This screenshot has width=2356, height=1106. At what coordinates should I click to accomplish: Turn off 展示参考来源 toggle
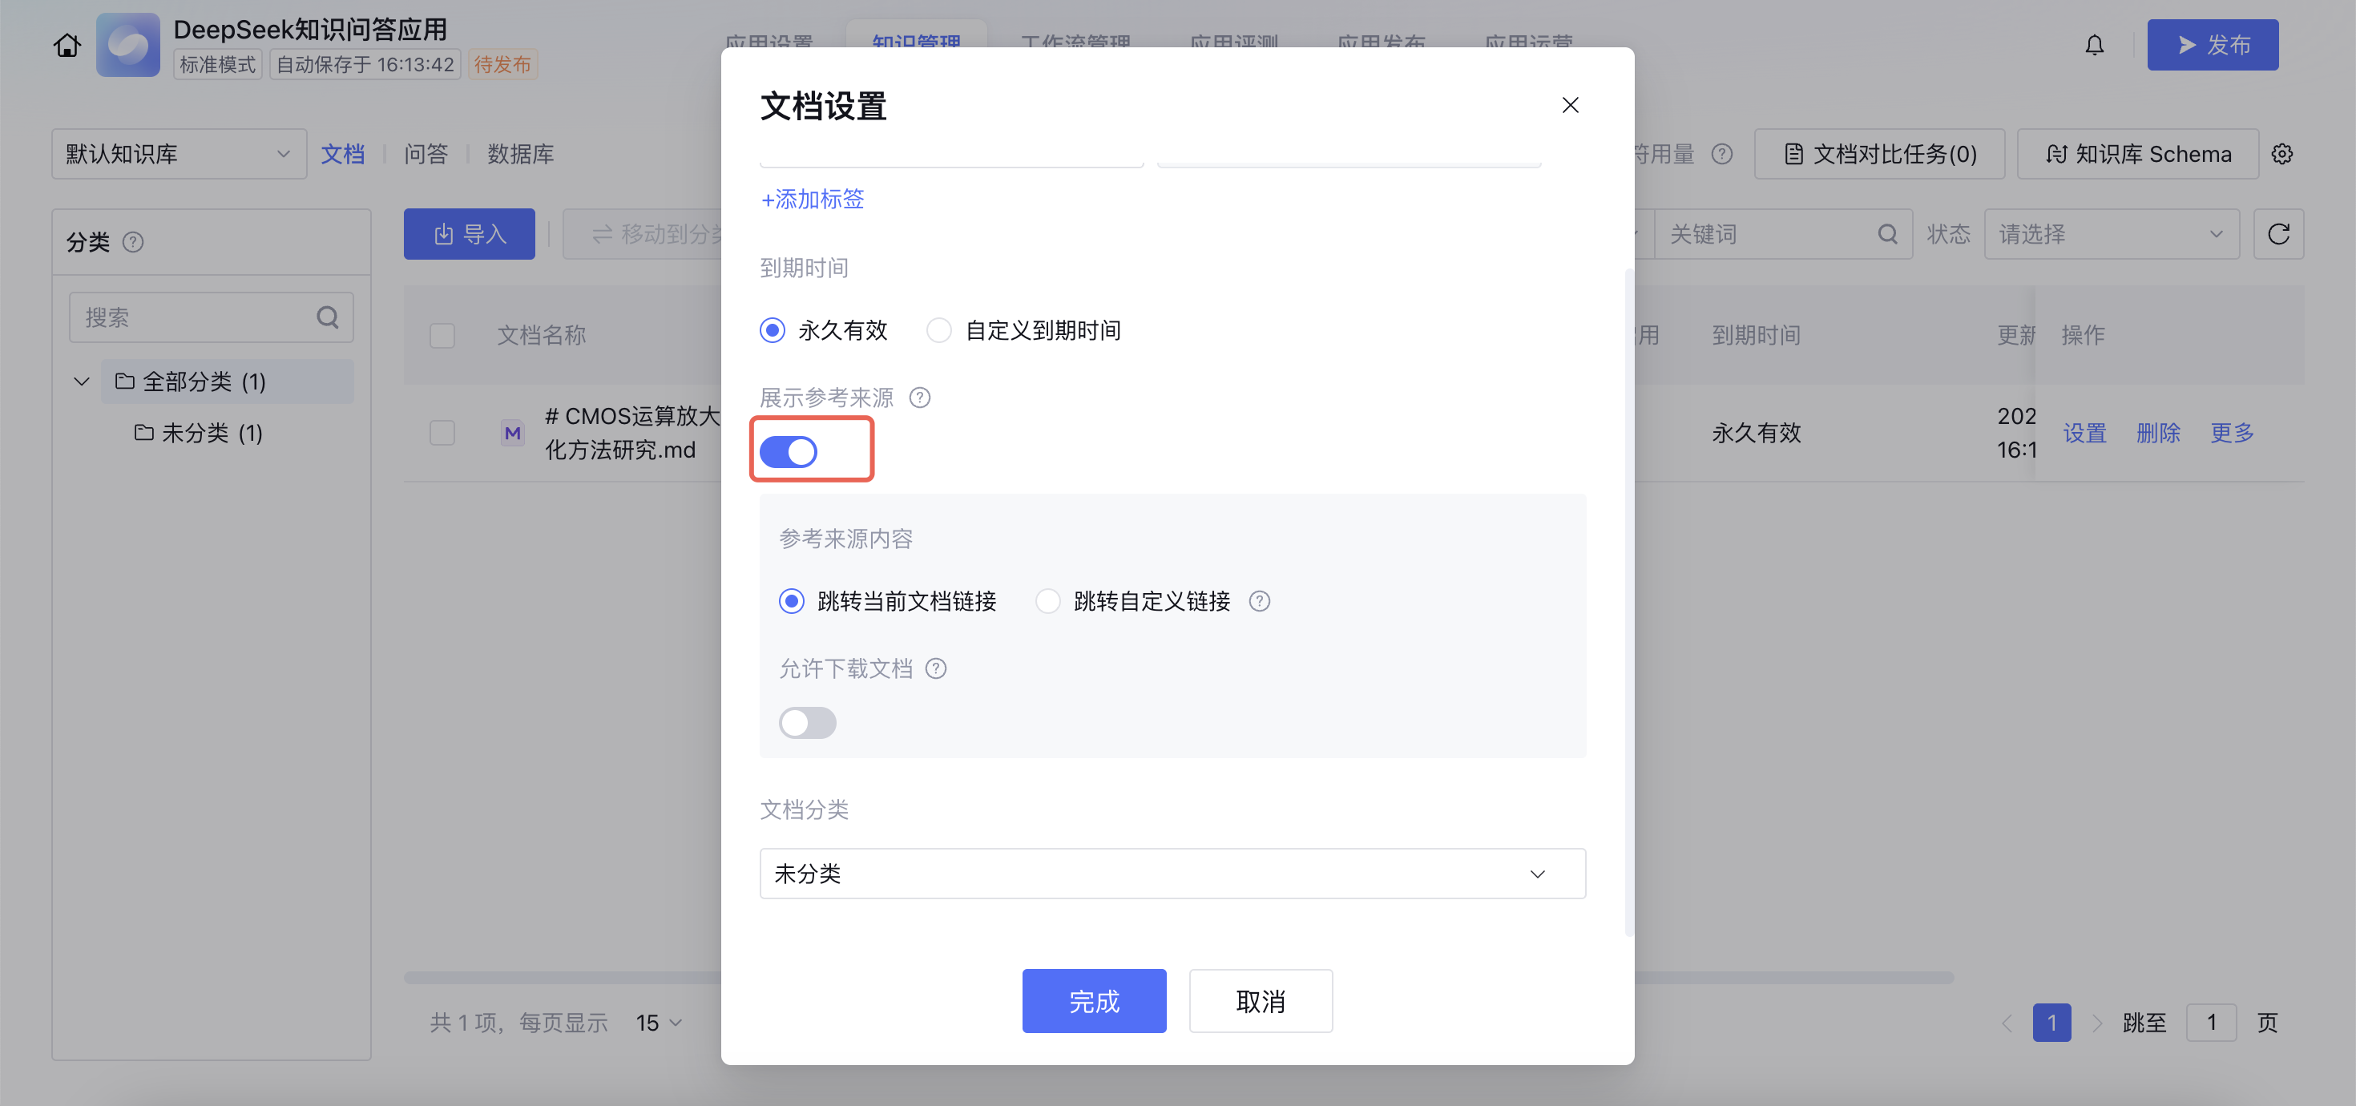(x=789, y=451)
